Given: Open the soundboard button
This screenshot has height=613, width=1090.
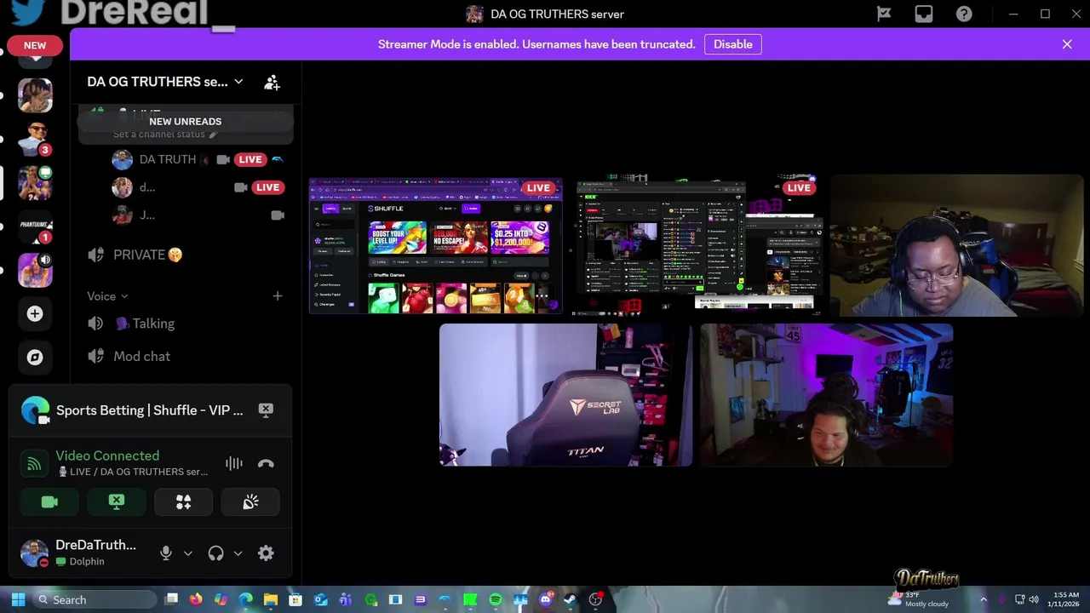Looking at the screenshot, I should click(250, 502).
